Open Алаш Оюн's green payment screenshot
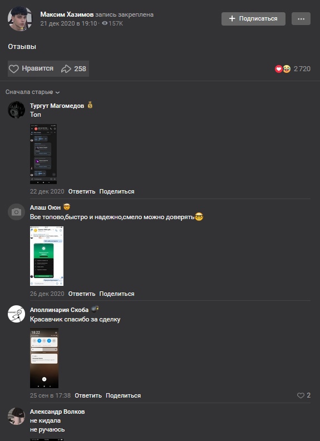Image resolution: width=320 pixels, height=441 pixels. pyautogui.click(x=47, y=256)
